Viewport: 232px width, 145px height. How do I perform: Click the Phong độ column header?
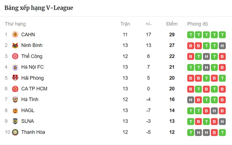tap(197, 24)
